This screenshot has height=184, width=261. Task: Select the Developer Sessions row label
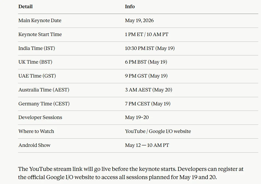pos(40,117)
